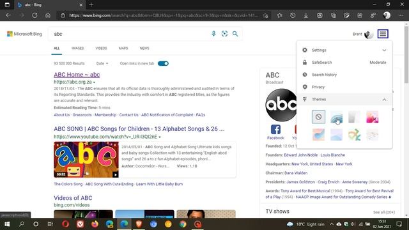Image resolution: width=409 pixels, height=230 pixels.
Task: Select the no-theme swatch
Action: tap(318, 116)
